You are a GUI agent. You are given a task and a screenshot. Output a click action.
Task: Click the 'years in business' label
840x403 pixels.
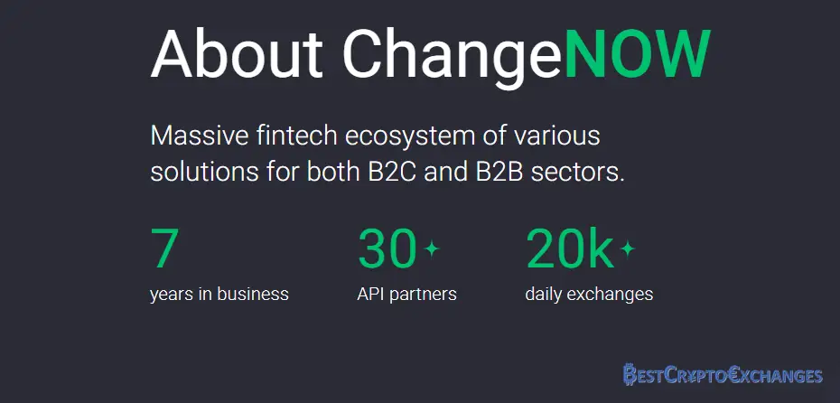(219, 295)
